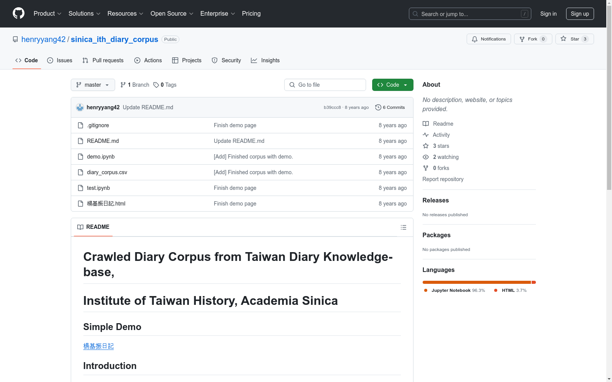612x382 pixels.
Task: Click the Star icon
Action: [563, 39]
